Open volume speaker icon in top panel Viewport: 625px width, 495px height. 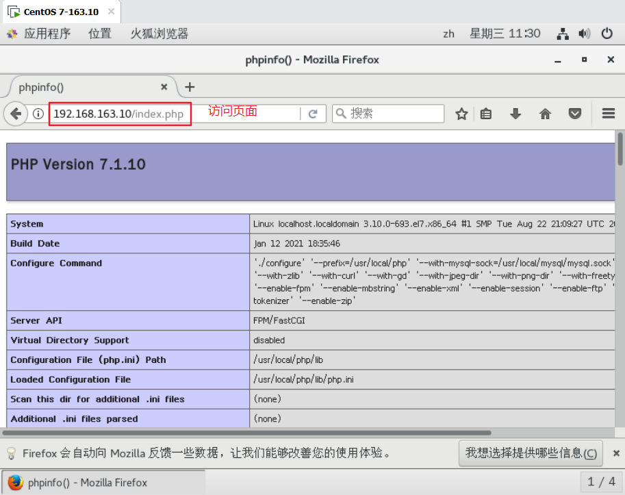[585, 34]
